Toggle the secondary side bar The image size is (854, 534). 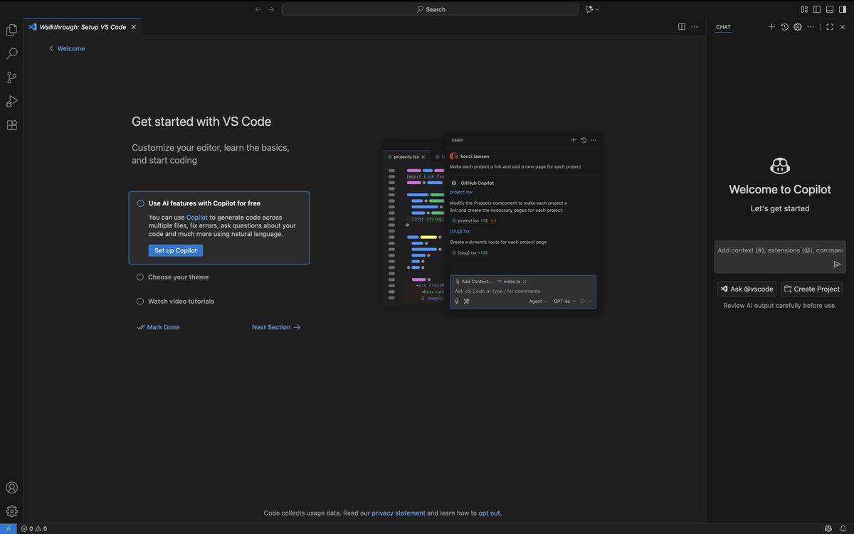843,9
